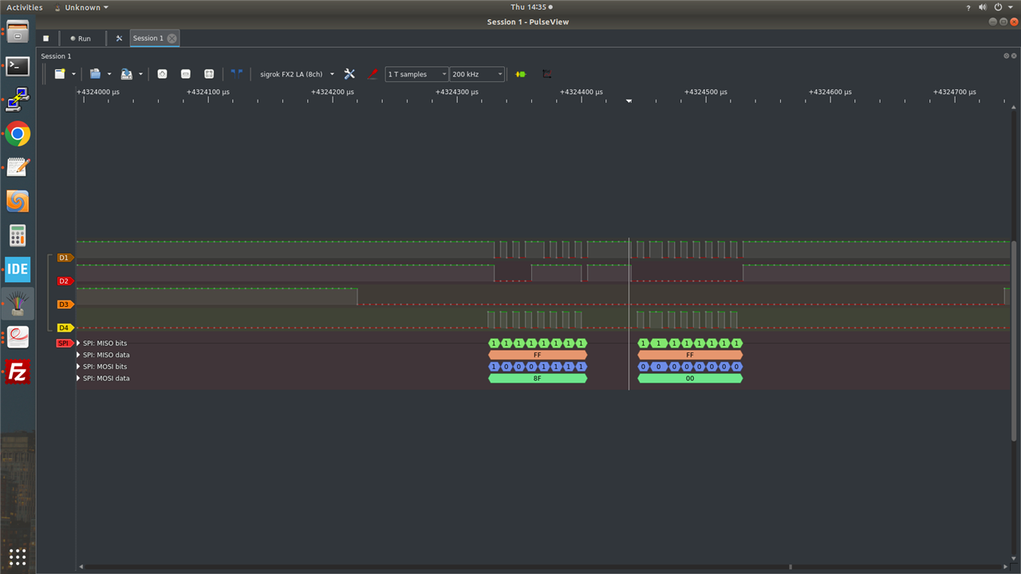Click the vertical scrollbar on right
The height and width of the screenshot is (574, 1021).
pos(1015,340)
